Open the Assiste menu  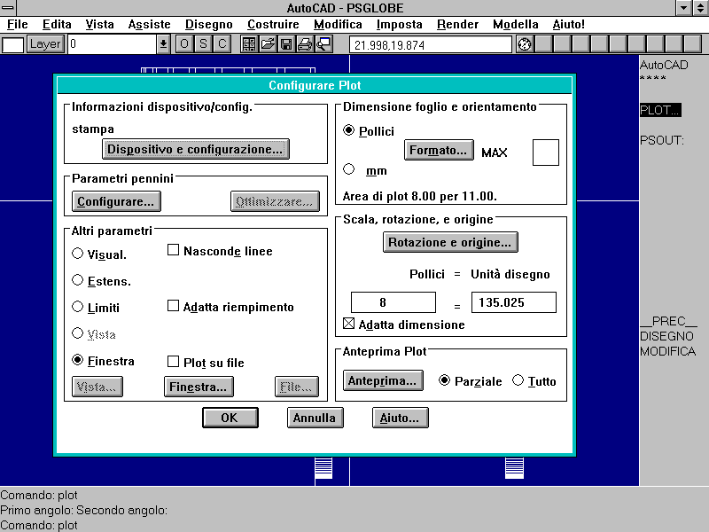point(149,25)
